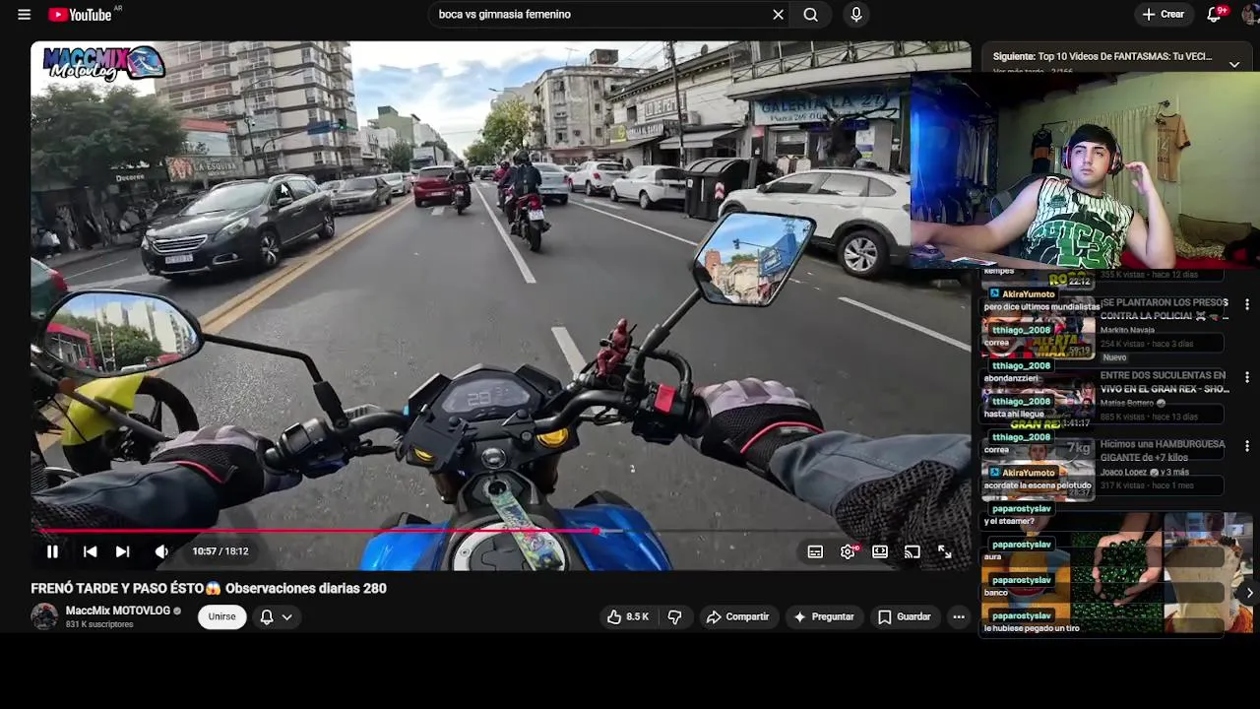Cast video to a TV
Image resolution: width=1260 pixels, height=709 pixels.
point(913,551)
